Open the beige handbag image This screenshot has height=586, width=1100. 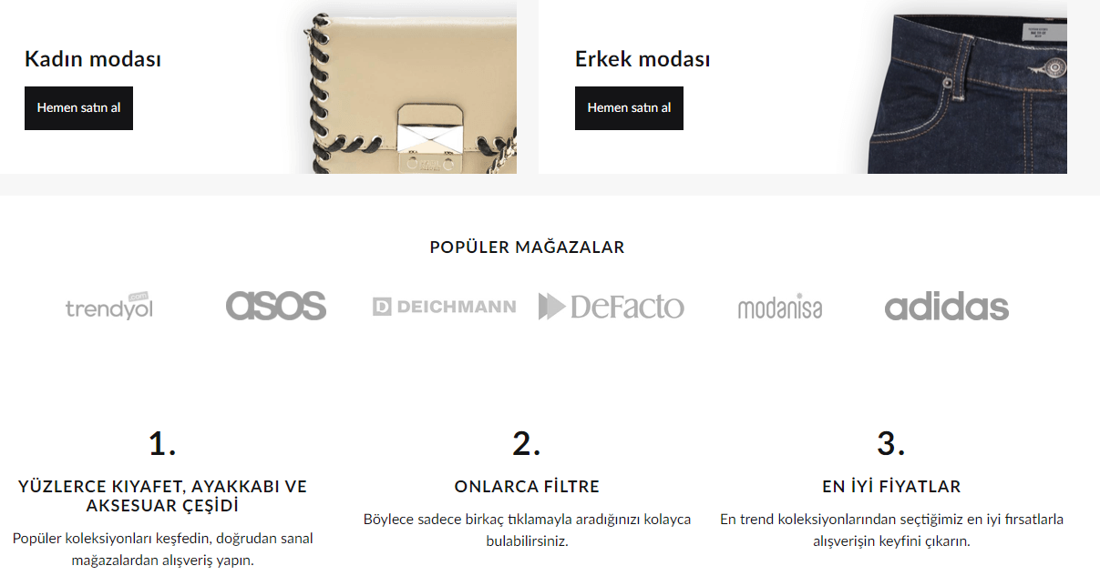pos(406,87)
